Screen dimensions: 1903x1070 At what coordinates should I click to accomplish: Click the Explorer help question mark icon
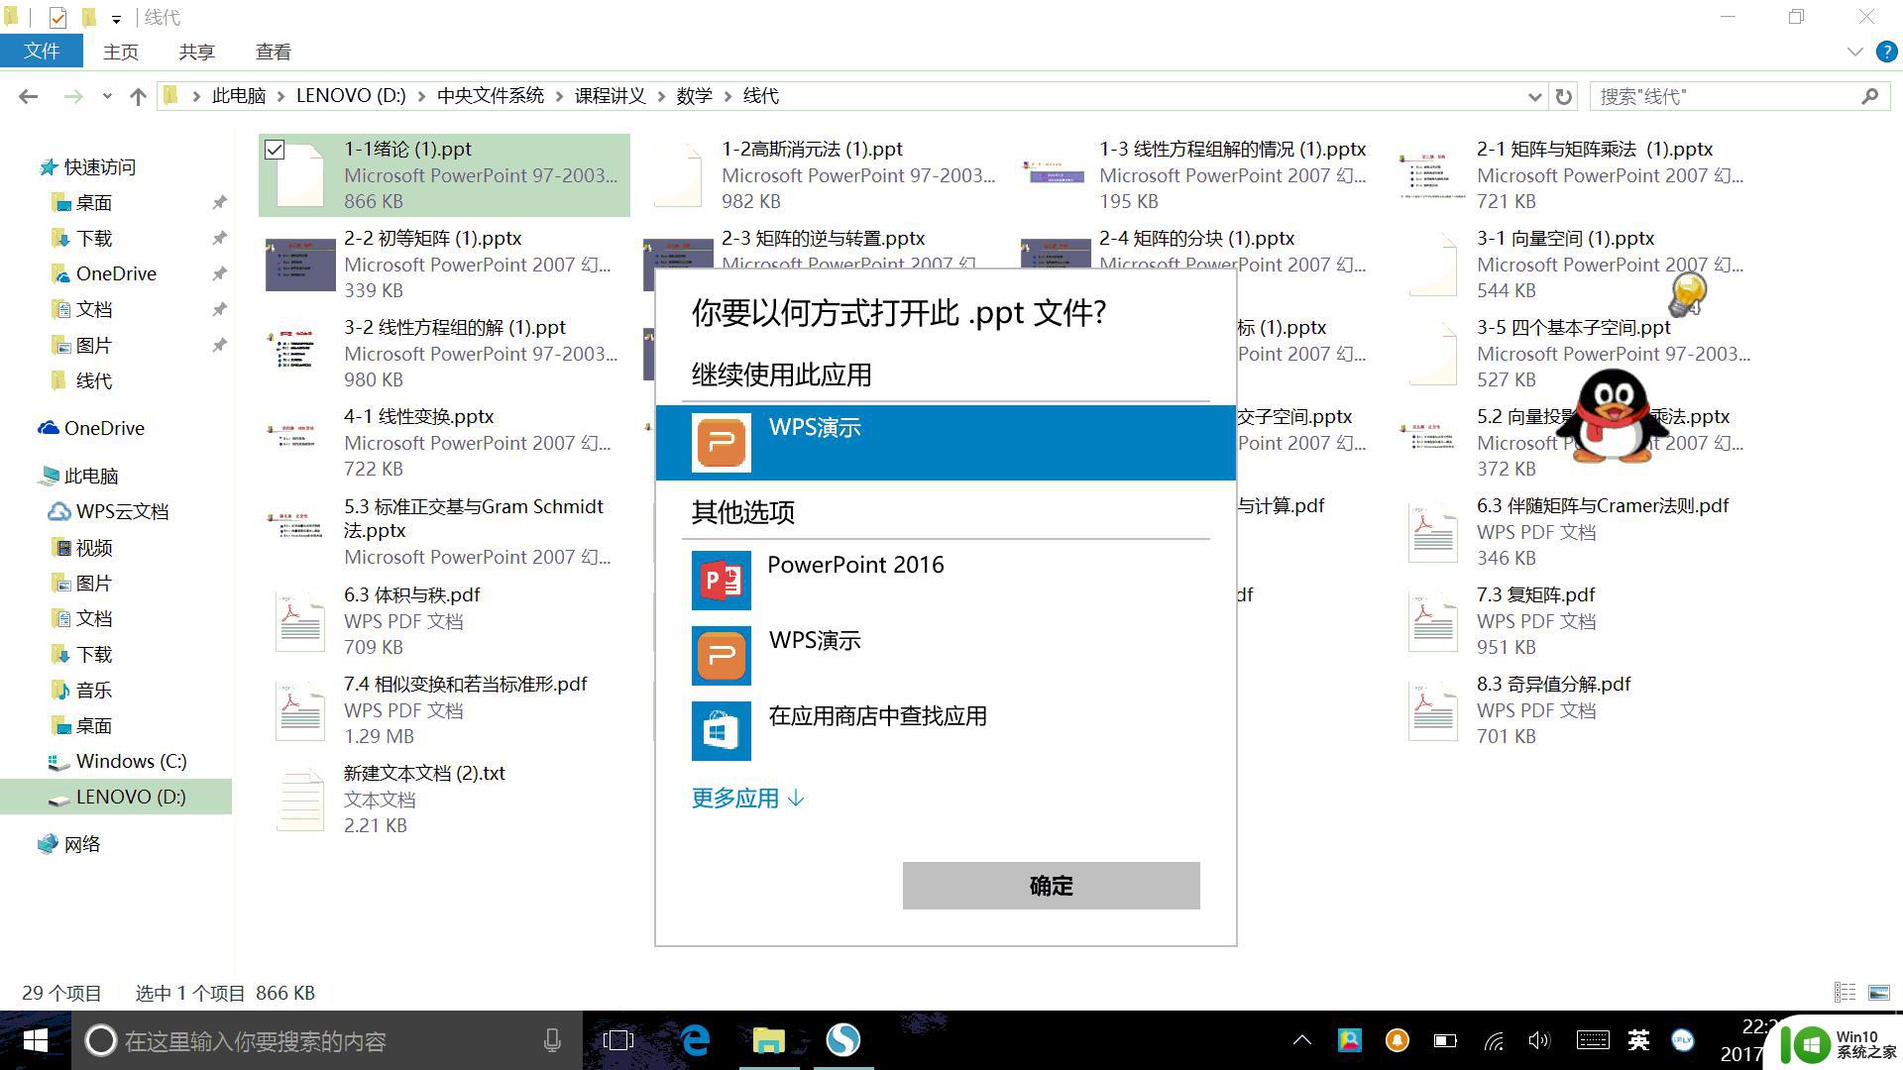pos(1886,52)
